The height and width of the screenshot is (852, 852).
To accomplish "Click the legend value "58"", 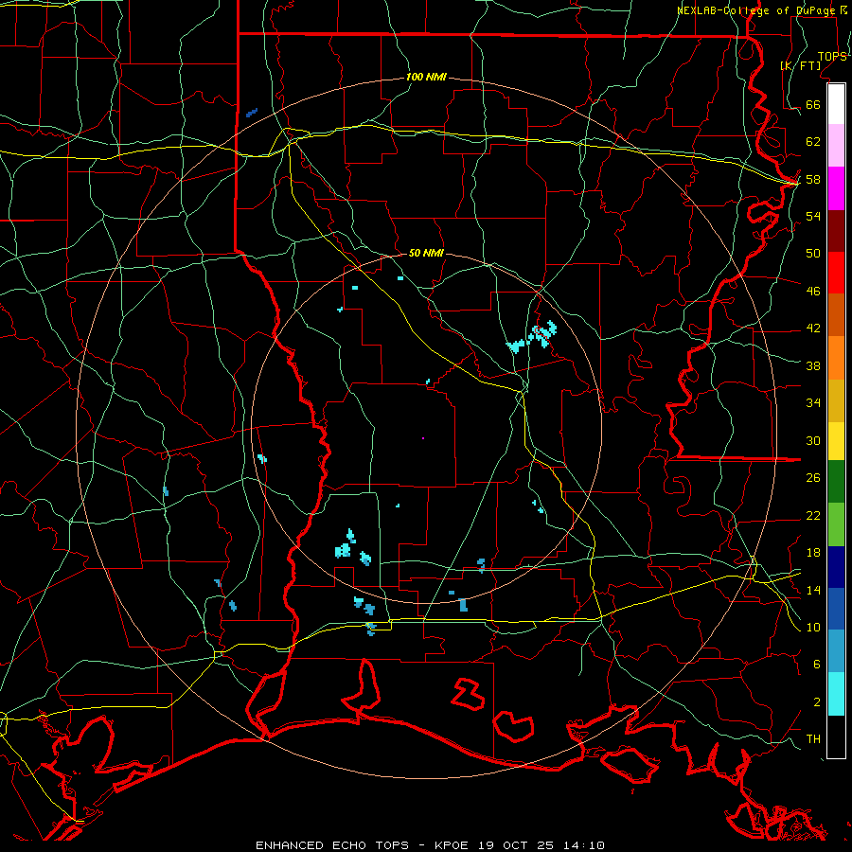I will click(813, 179).
